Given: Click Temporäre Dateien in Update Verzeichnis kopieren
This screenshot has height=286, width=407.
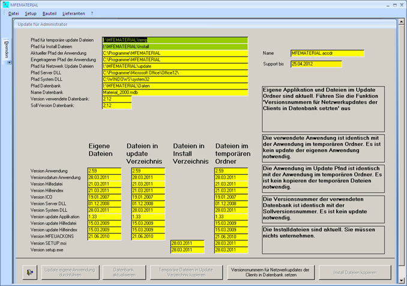Looking at the screenshot, I should [186, 272].
